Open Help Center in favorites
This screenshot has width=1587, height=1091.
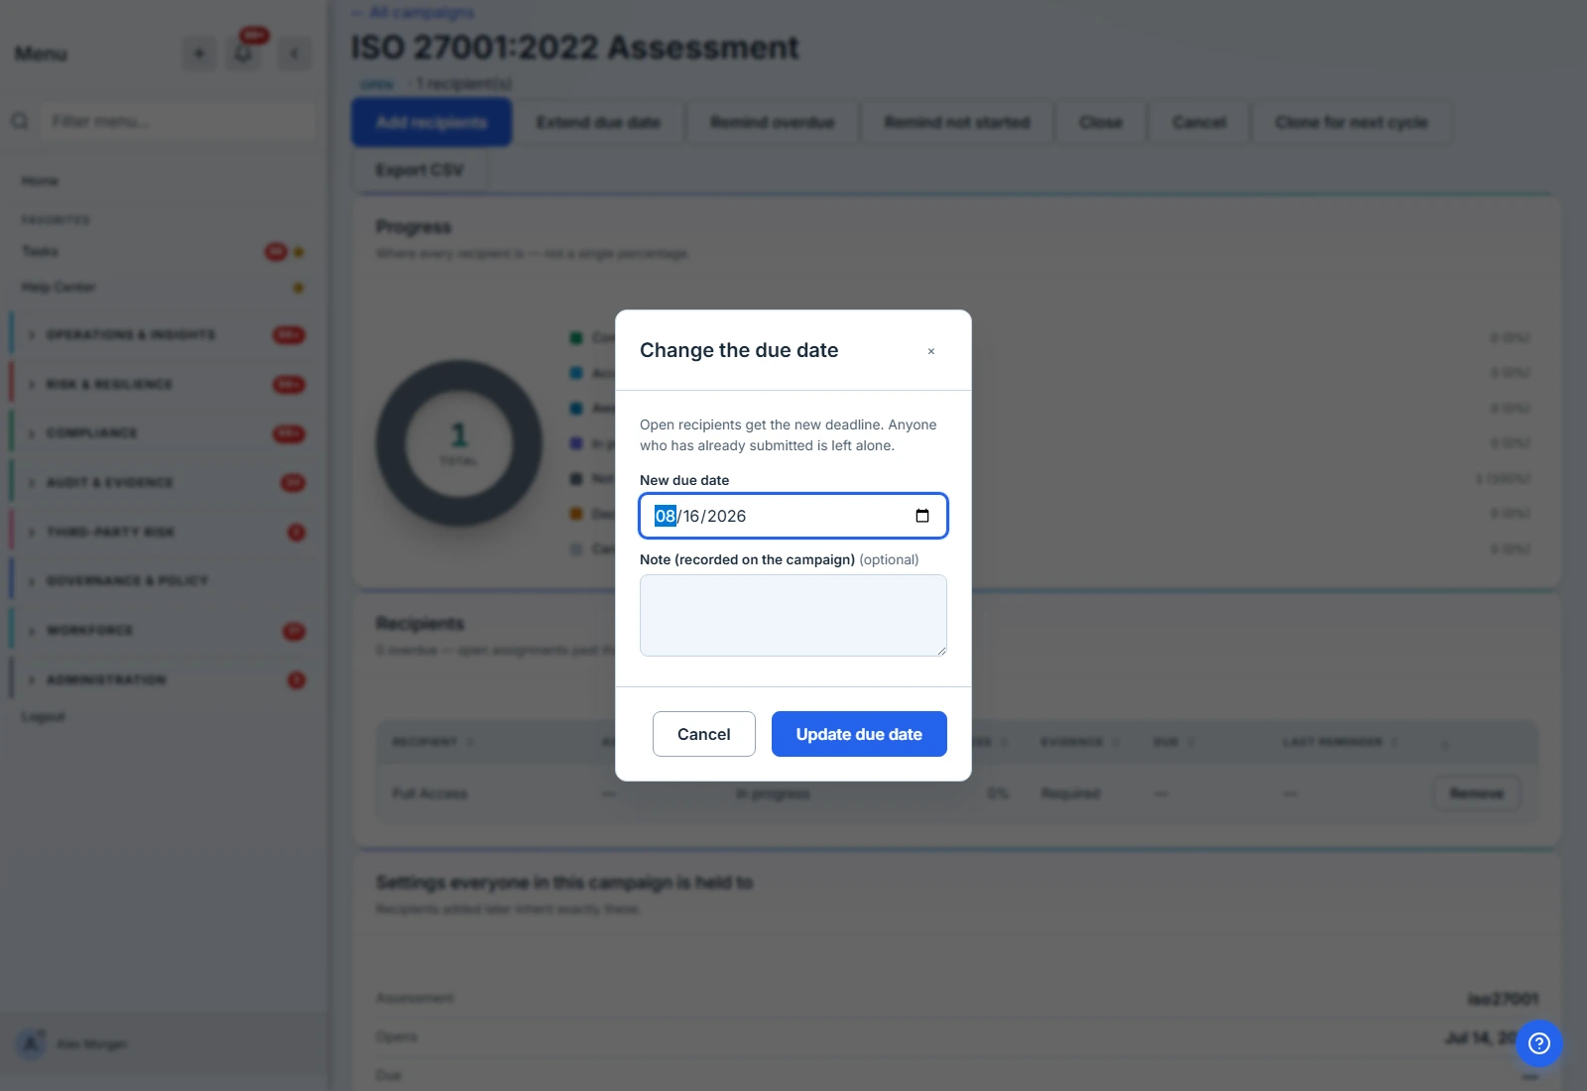59,287
